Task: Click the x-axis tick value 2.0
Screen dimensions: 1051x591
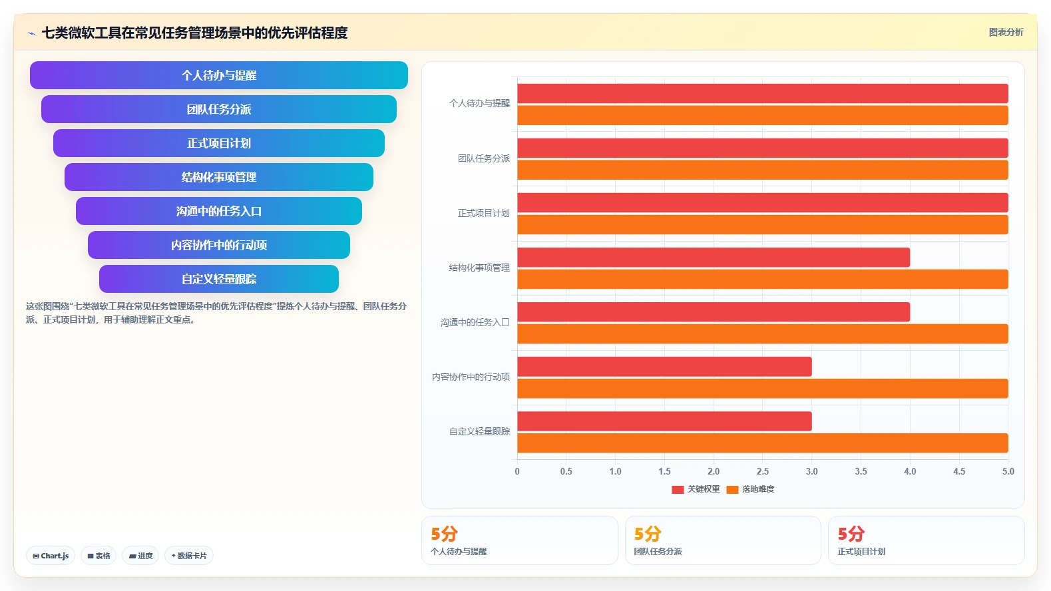Action: point(714,471)
